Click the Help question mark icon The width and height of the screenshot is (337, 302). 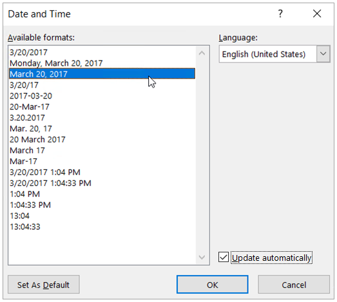(x=280, y=14)
